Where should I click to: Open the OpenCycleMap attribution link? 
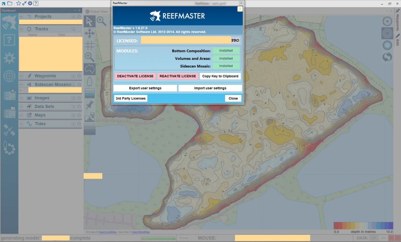[x=108, y=232]
